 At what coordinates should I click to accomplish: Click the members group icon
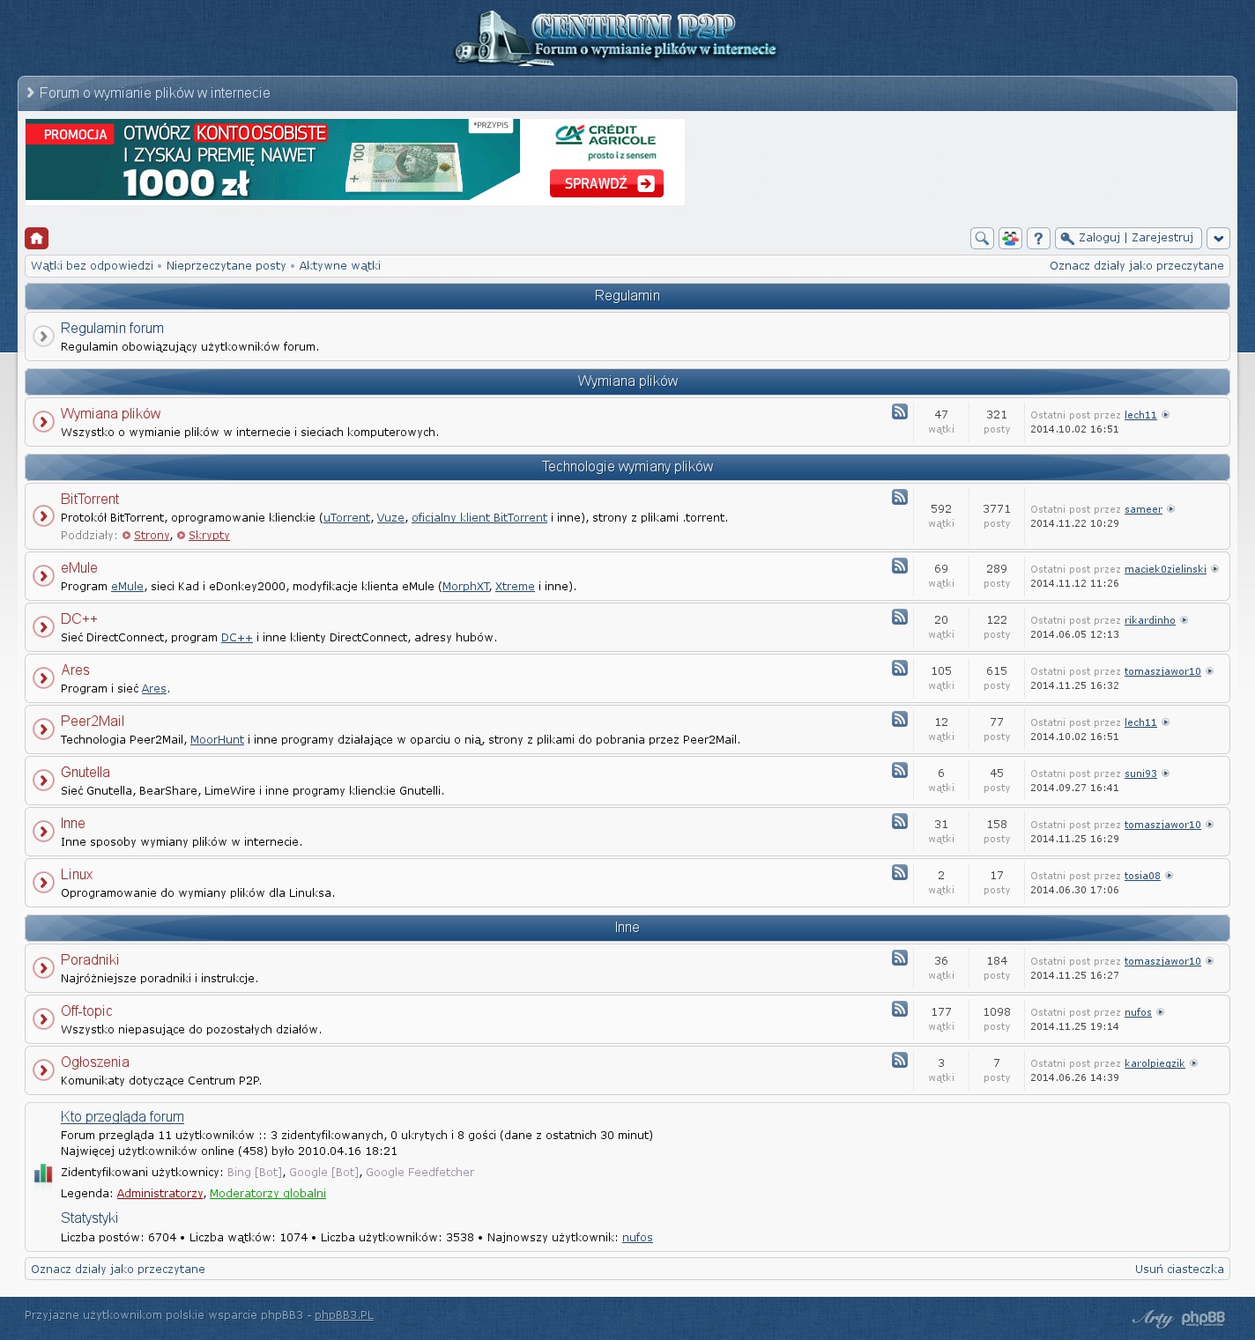click(x=1010, y=238)
